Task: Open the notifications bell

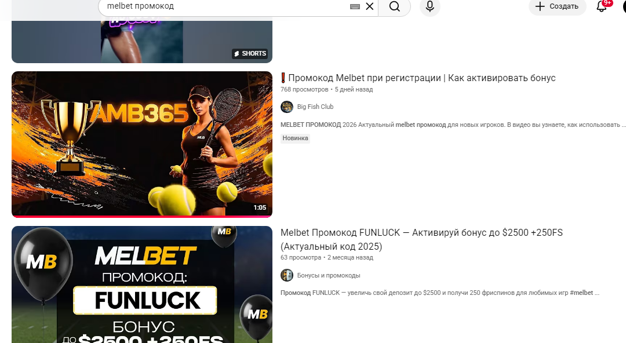Action: pos(602,6)
